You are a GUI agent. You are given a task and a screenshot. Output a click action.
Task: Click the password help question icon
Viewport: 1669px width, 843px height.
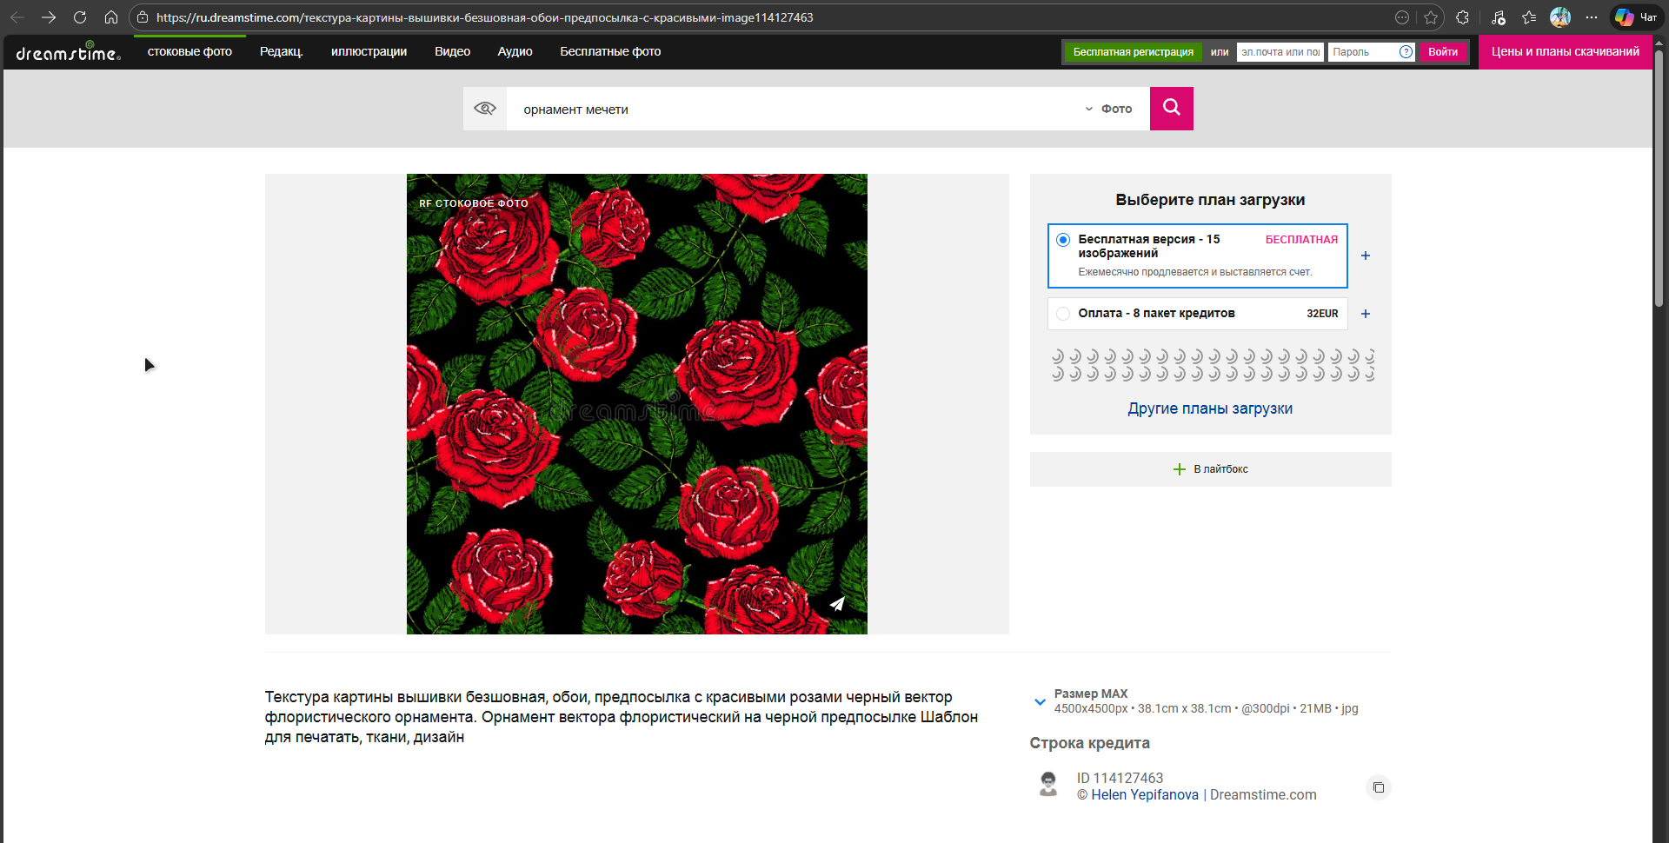click(x=1406, y=52)
